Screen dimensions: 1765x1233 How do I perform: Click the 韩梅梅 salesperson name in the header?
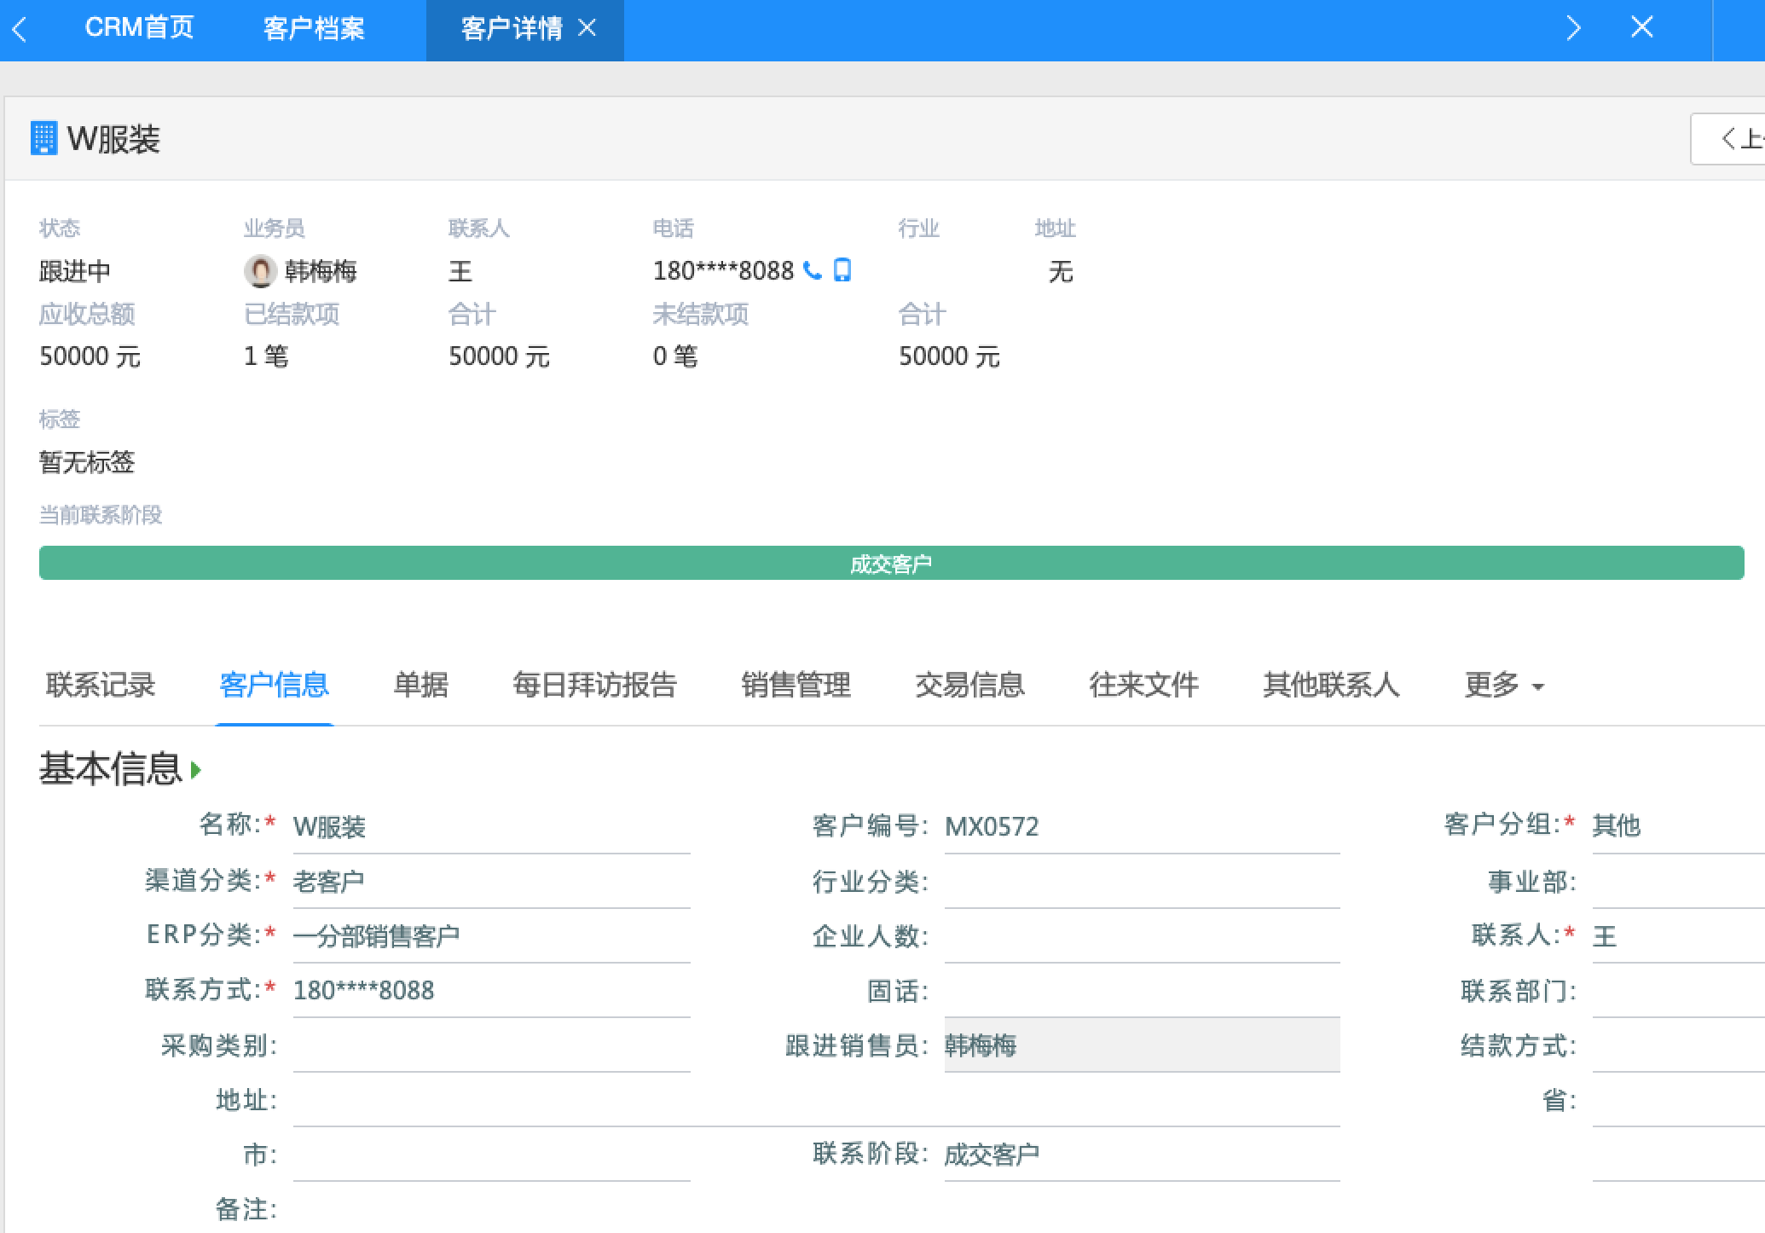pyautogui.click(x=321, y=271)
